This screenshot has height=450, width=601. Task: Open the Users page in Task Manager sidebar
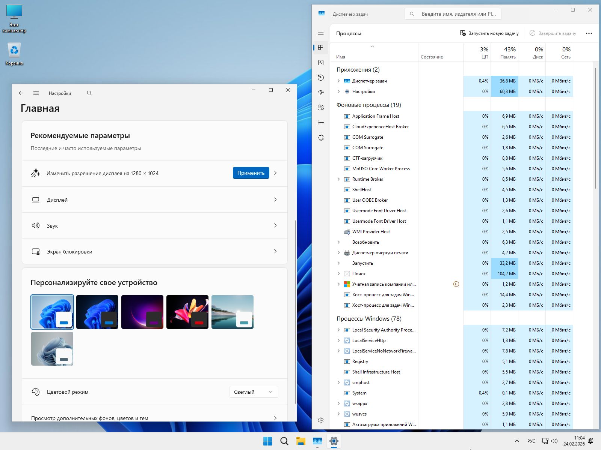pos(321,108)
